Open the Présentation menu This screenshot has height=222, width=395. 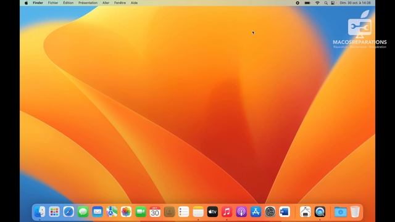pyautogui.click(x=88, y=2)
